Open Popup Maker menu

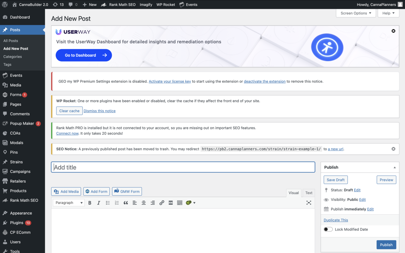click(x=22, y=124)
